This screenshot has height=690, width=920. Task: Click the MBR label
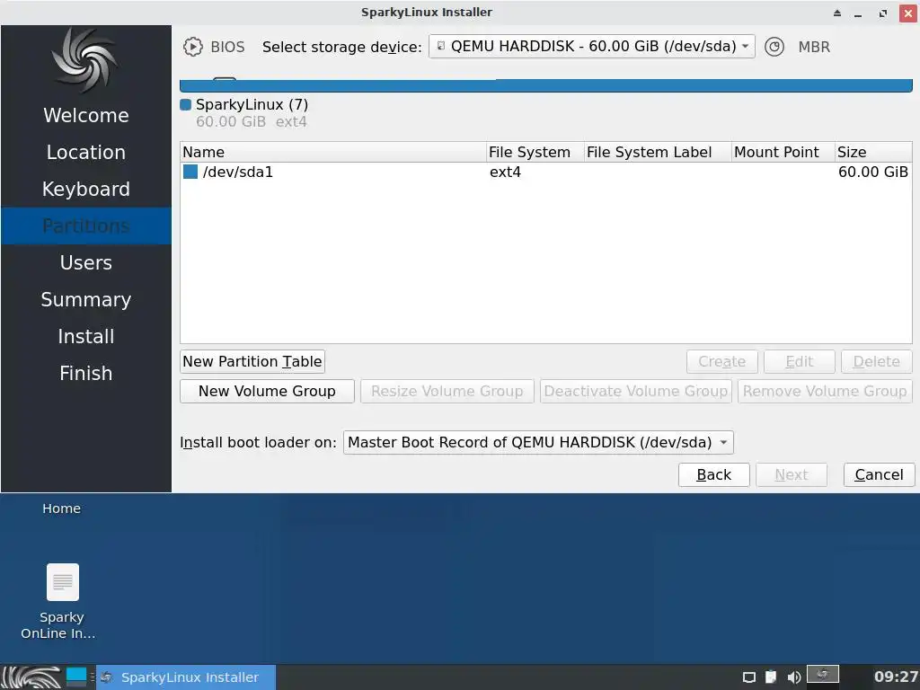tap(814, 47)
